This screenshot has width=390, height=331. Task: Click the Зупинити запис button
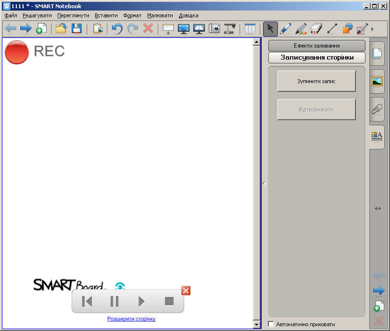point(316,81)
